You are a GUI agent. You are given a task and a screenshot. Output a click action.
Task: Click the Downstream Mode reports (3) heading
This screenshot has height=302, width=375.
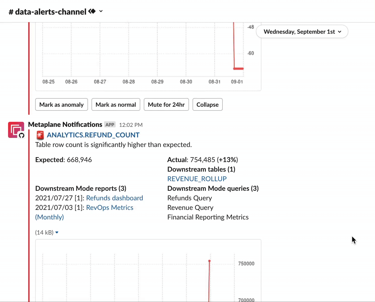pos(81,188)
